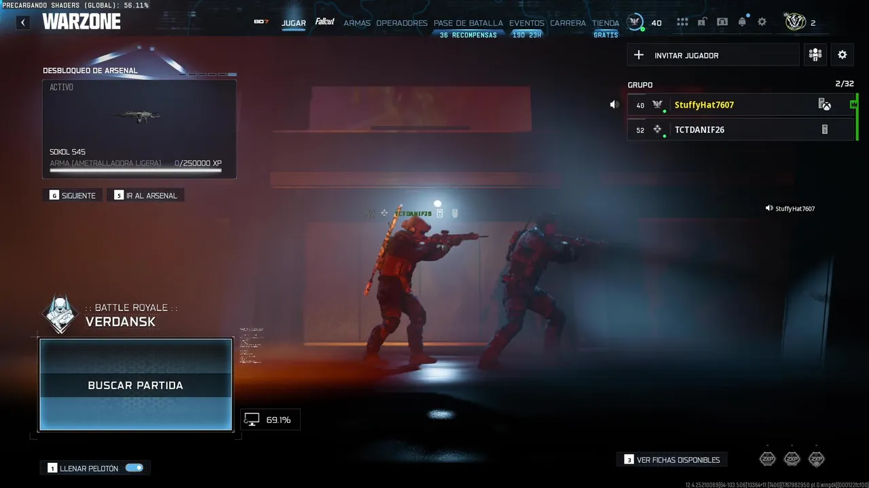This screenshot has width=869, height=488.
Task: Click the VERDANSK map title
Action: click(x=121, y=322)
